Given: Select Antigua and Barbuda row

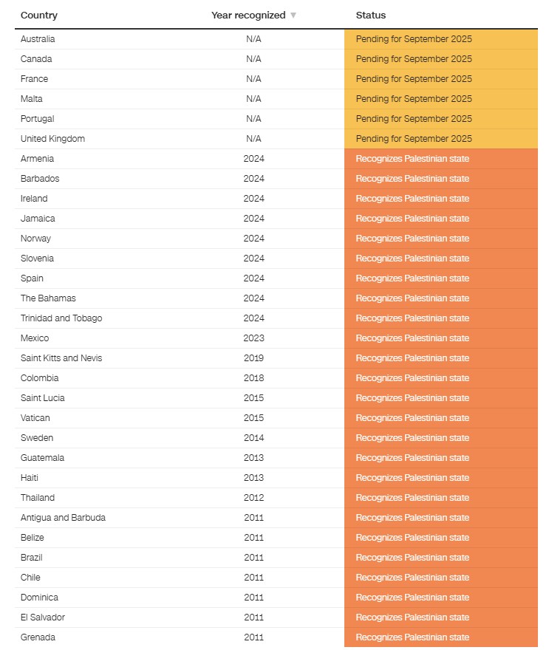Looking at the screenshot, I should 63,518.
